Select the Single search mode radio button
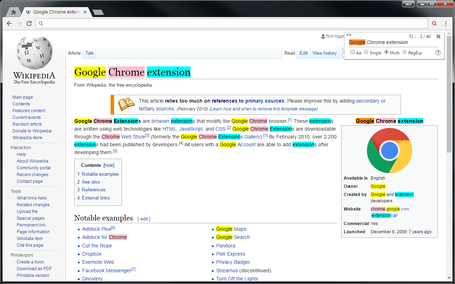This screenshot has height=284, width=455. point(366,52)
